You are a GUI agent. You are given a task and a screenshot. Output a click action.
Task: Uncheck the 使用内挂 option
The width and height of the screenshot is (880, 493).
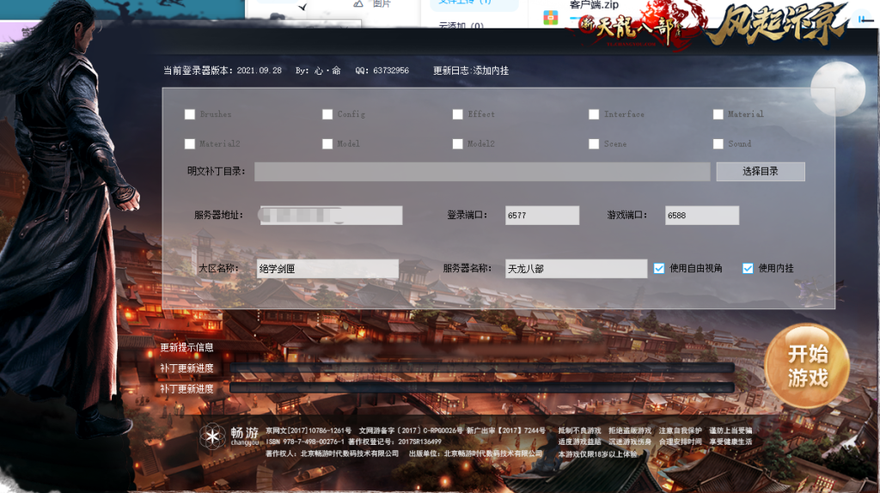pos(748,269)
